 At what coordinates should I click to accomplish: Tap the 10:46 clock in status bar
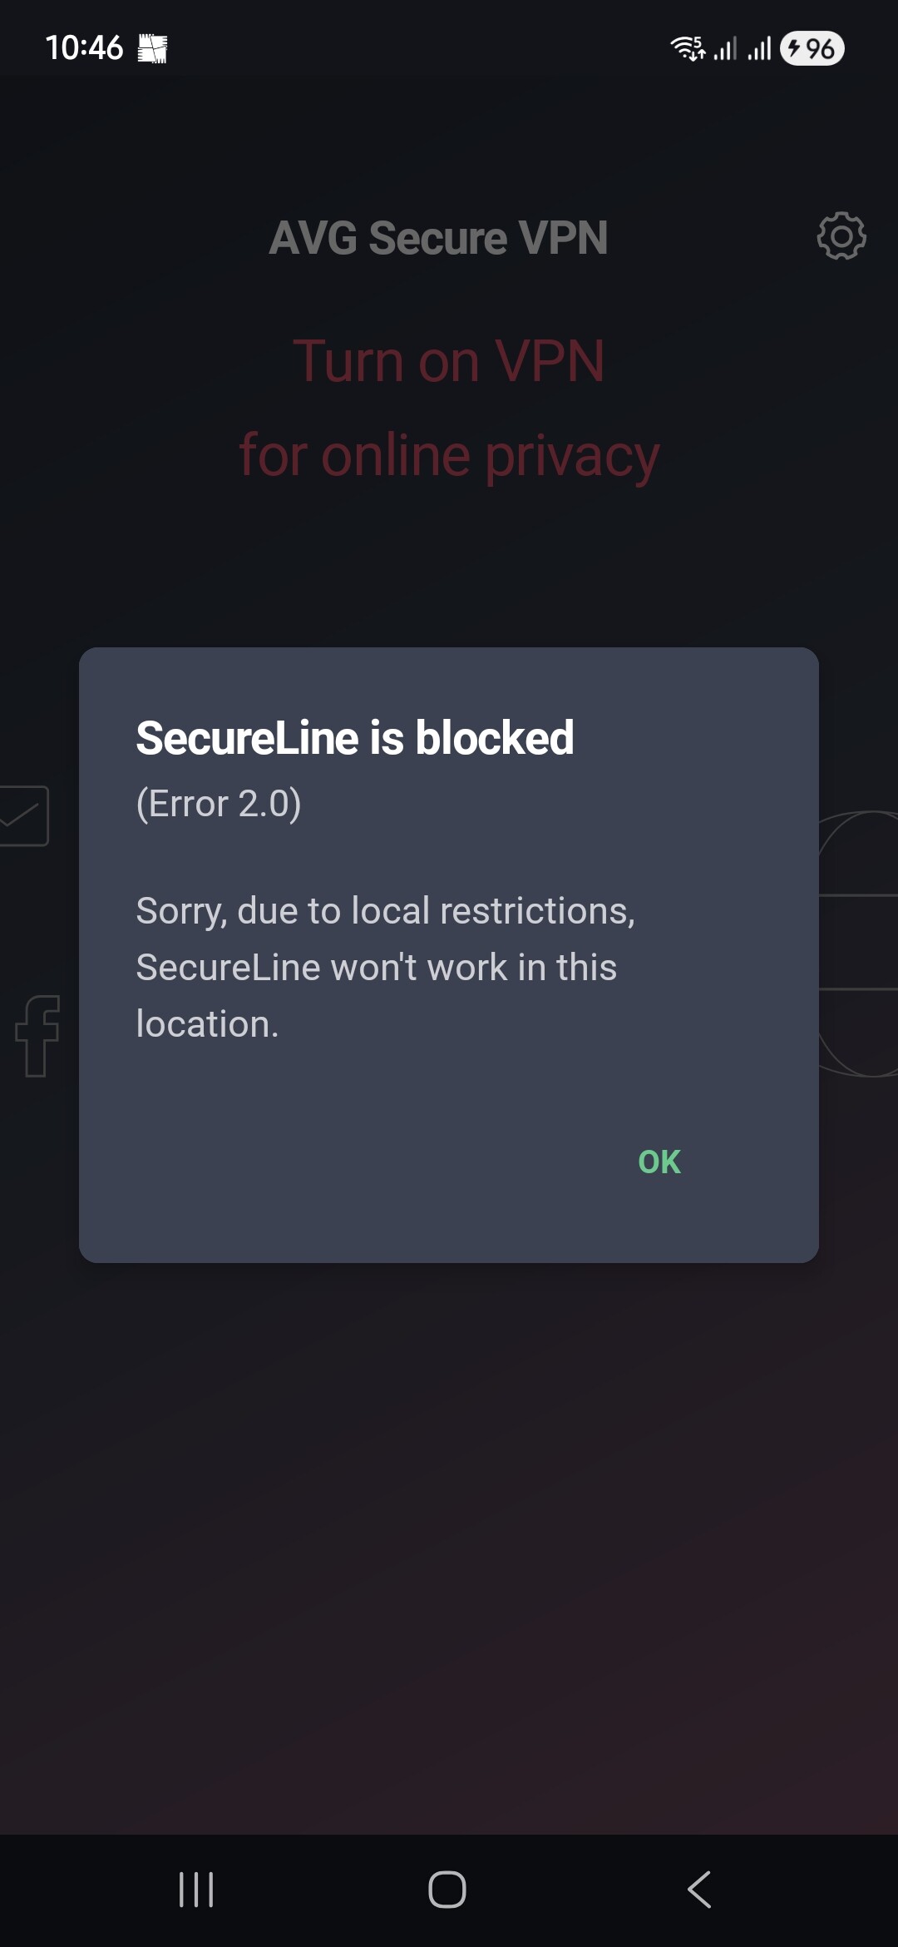click(x=84, y=48)
